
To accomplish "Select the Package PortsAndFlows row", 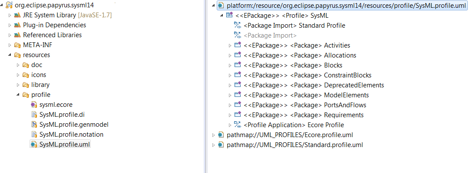I will [305, 105].
